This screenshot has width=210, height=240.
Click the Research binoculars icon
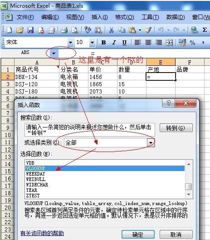[98, 30]
